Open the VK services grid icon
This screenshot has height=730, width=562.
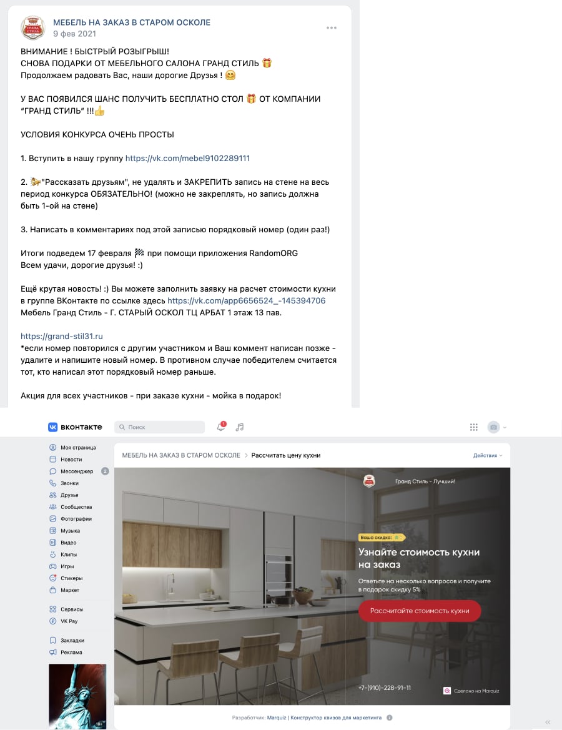point(473,427)
